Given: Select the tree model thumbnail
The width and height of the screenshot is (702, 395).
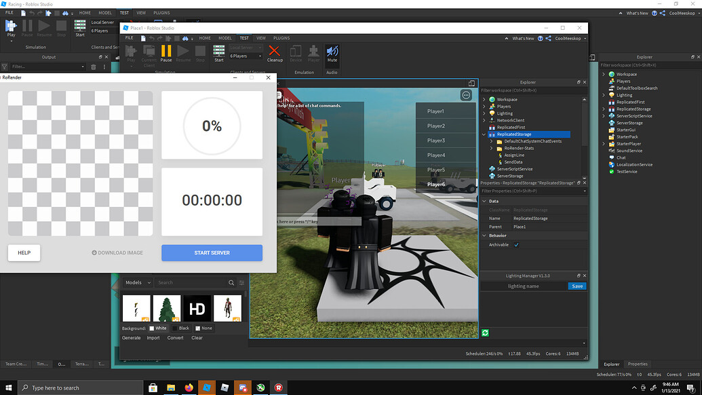Looking at the screenshot, I should (166, 308).
